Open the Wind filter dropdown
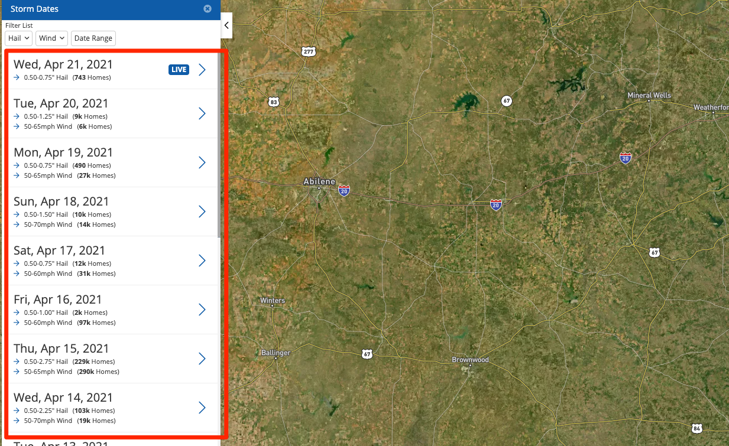This screenshot has width=729, height=446. coord(51,38)
